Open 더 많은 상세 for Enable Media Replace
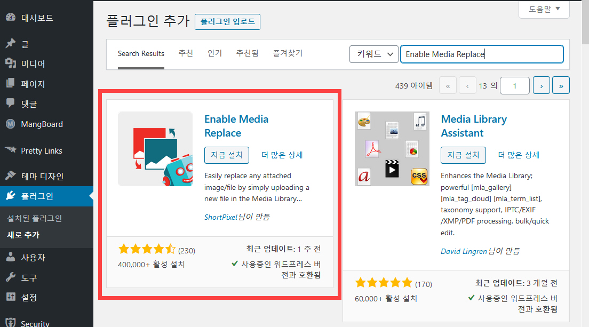 click(x=282, y=155)
